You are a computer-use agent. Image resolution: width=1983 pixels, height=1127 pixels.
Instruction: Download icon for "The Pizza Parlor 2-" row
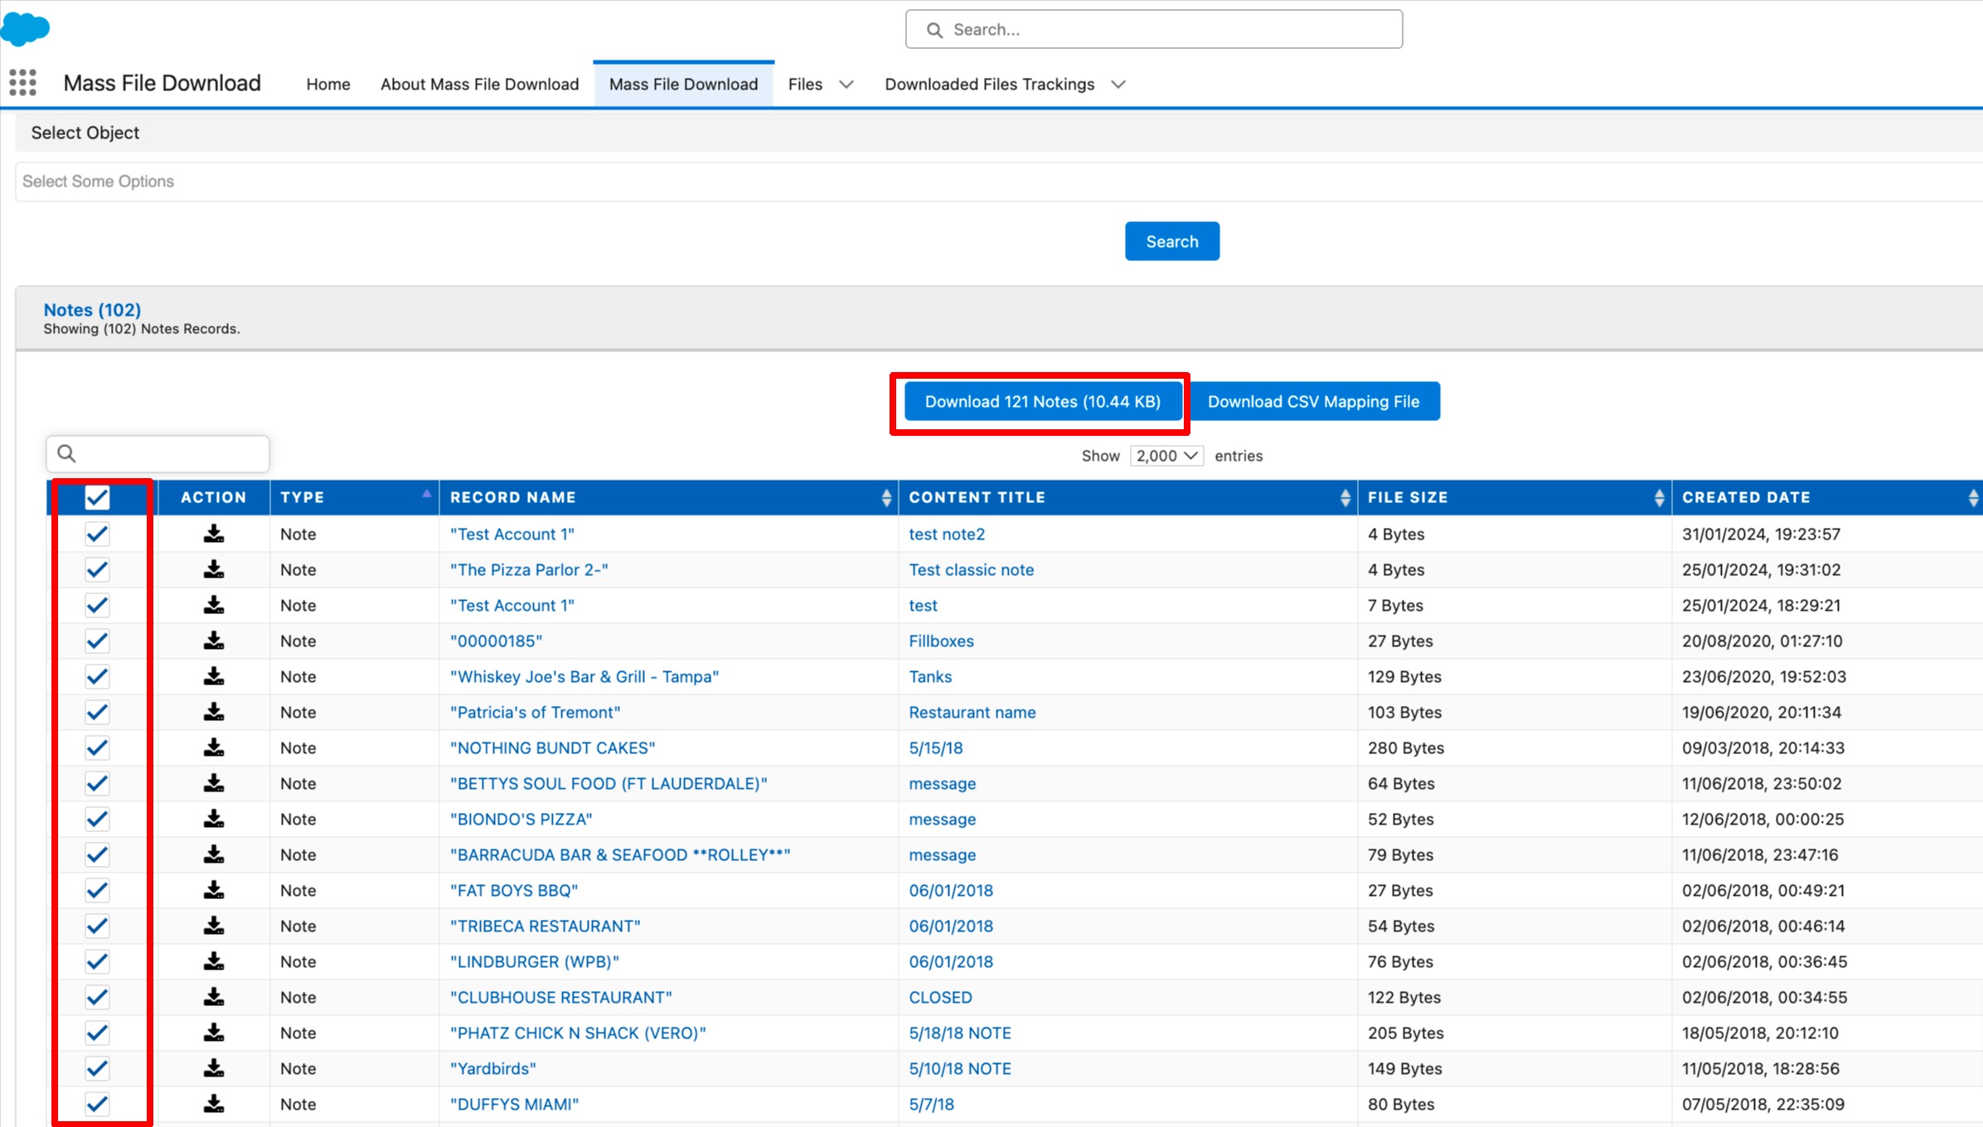[214, 569]
